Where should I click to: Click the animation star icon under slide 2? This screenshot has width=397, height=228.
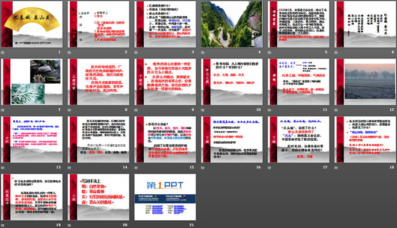point(69,52)
